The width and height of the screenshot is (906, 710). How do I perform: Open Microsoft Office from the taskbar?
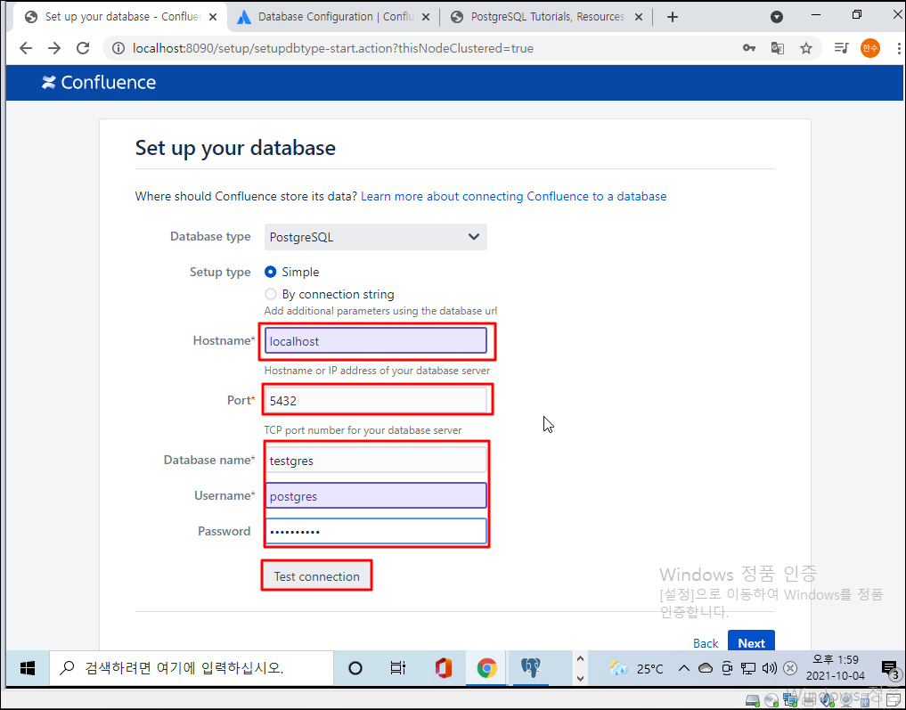(443, 668)
